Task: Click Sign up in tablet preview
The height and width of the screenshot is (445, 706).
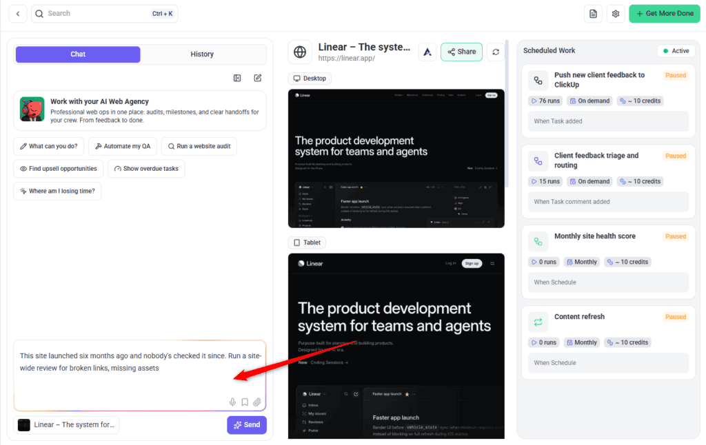Action: click(x=472, y=264)
